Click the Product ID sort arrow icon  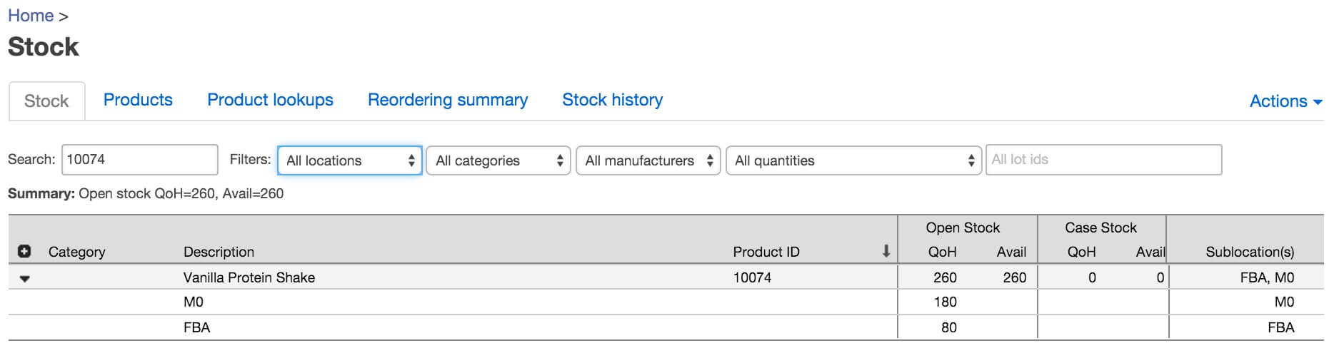(x=886, y=251)
